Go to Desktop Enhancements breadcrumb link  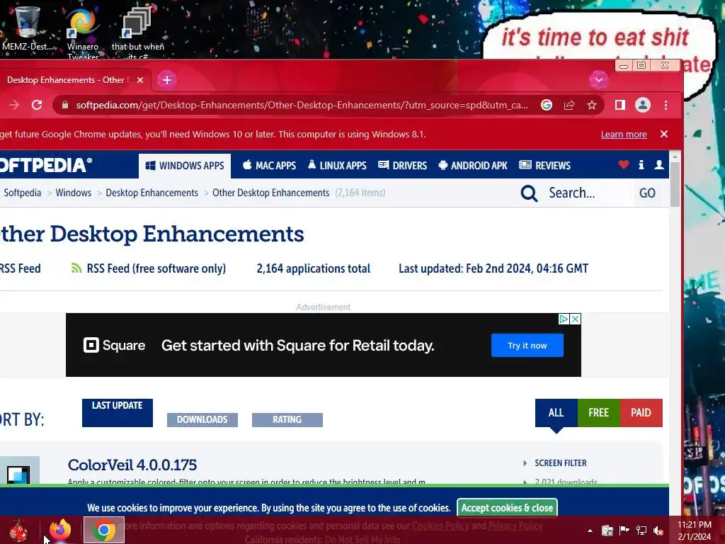[152, 193]
